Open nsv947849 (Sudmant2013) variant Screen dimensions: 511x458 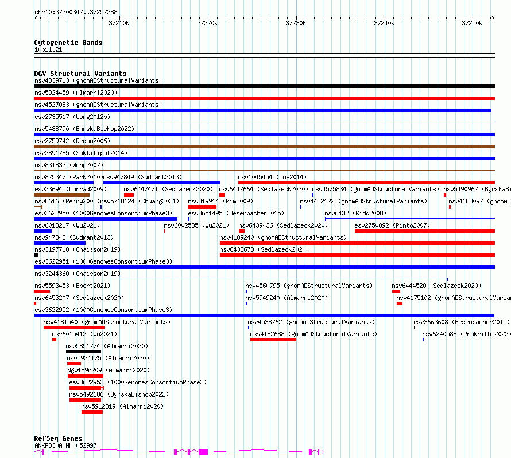coord(142,177)
